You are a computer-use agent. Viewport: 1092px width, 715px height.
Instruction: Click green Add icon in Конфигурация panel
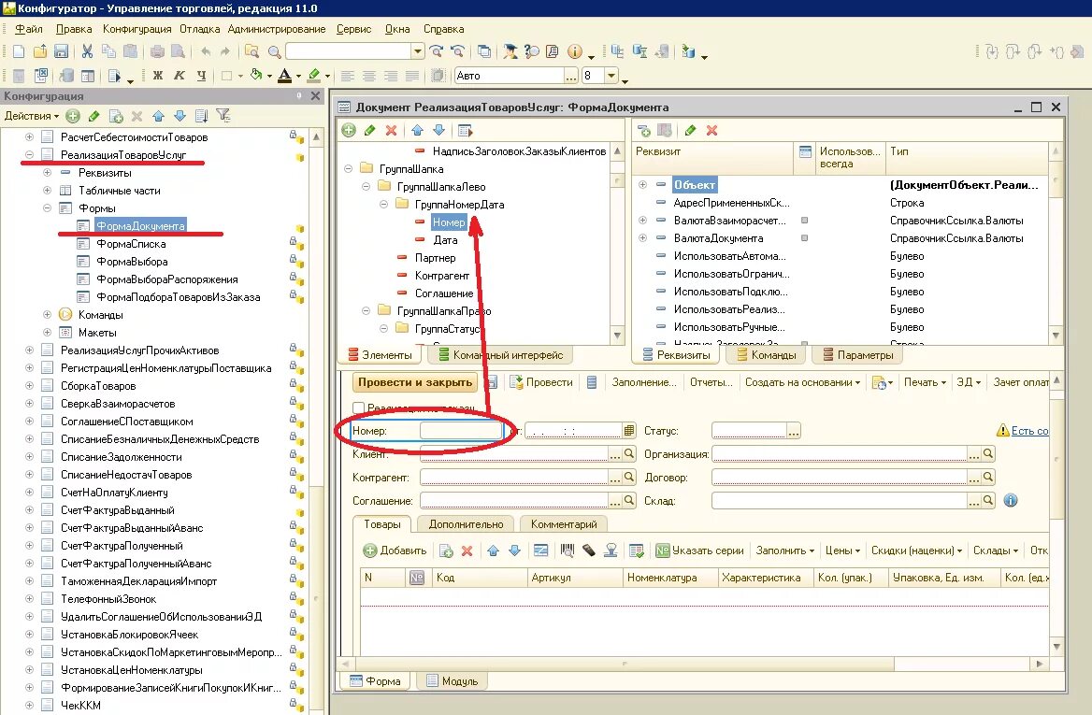coord(72,116)
